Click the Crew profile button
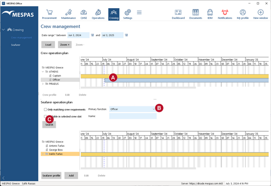 50,95
